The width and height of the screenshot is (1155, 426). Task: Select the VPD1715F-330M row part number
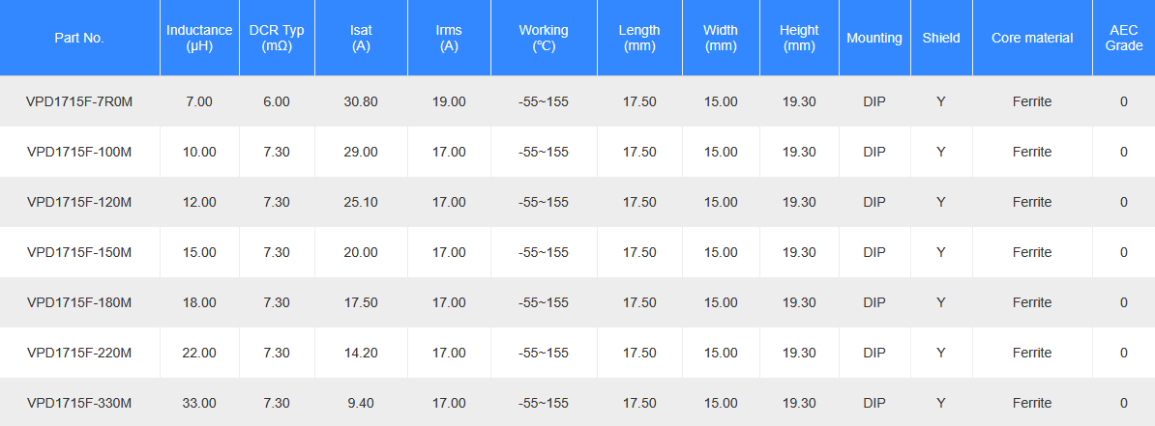[79, 403]
